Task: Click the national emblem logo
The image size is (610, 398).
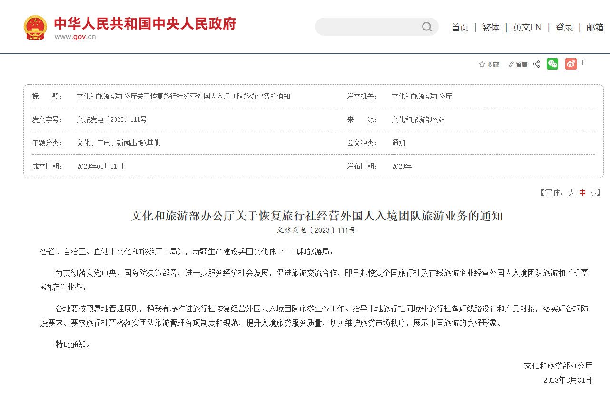Action: pyautogui.click(x=35, y=28)
